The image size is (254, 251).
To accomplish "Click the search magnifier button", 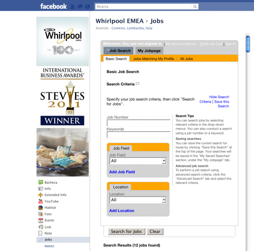I will (195, 7).
